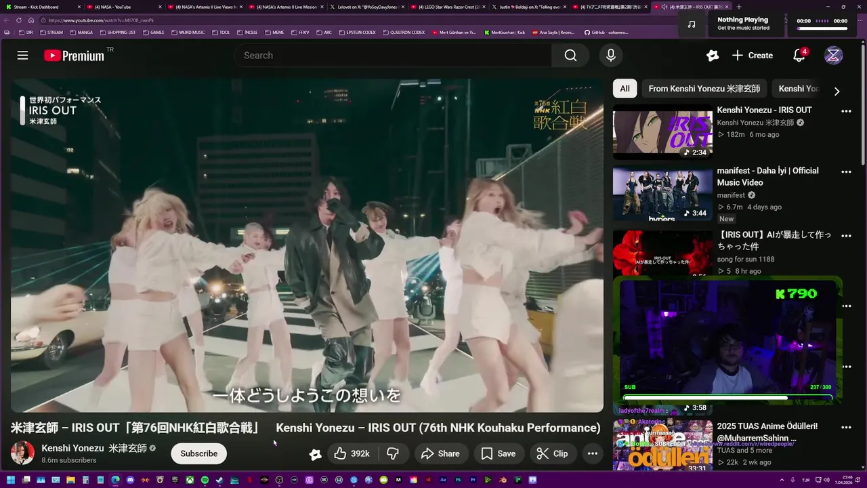The image size is (867, 488).
Task: Click the browser home button
Action: (x=31, y=20)
